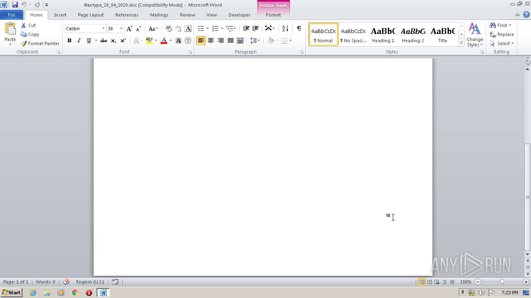Toggle Show/Hide paragraph marks
The width and height of the screenshot is (531, 298).
coord(299,29)
